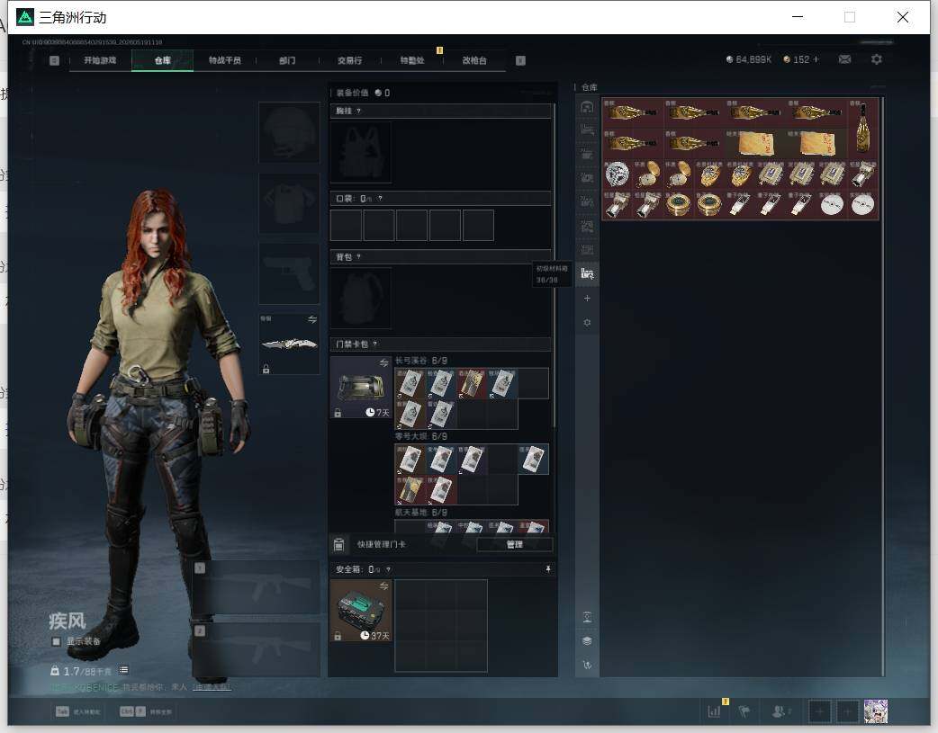
Task: Select the equipped knife slot
Action: point(289,344)
